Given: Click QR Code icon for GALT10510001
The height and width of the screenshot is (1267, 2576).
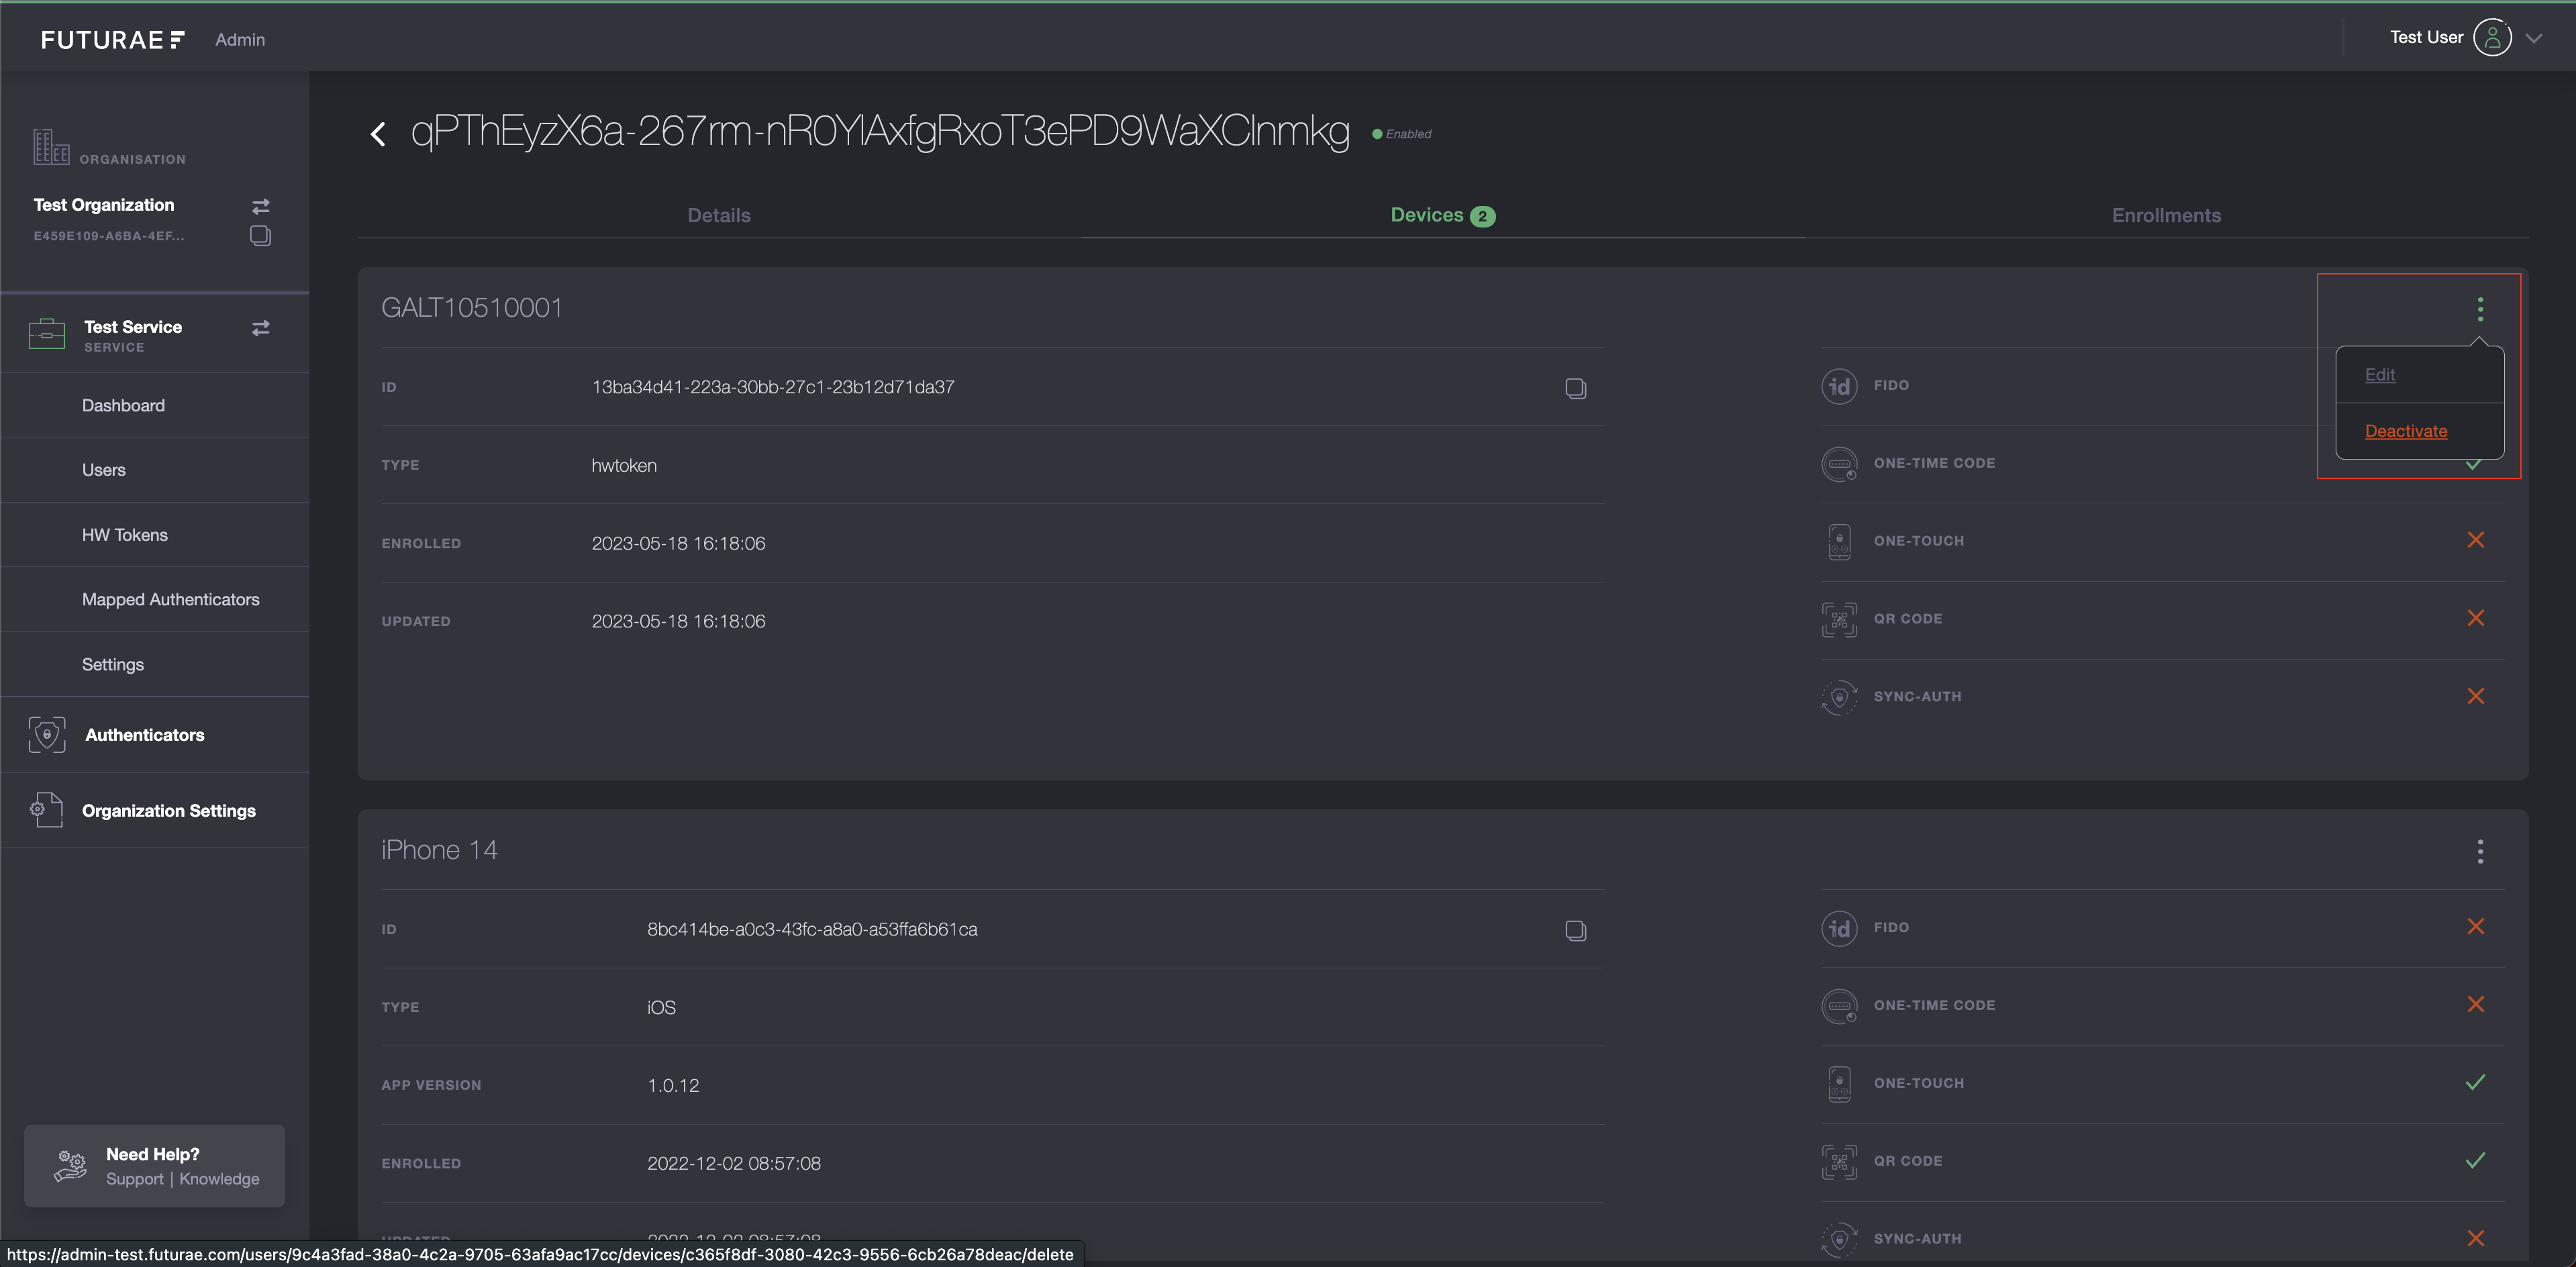Looking at the screenshot, I should click(1839, 620).
